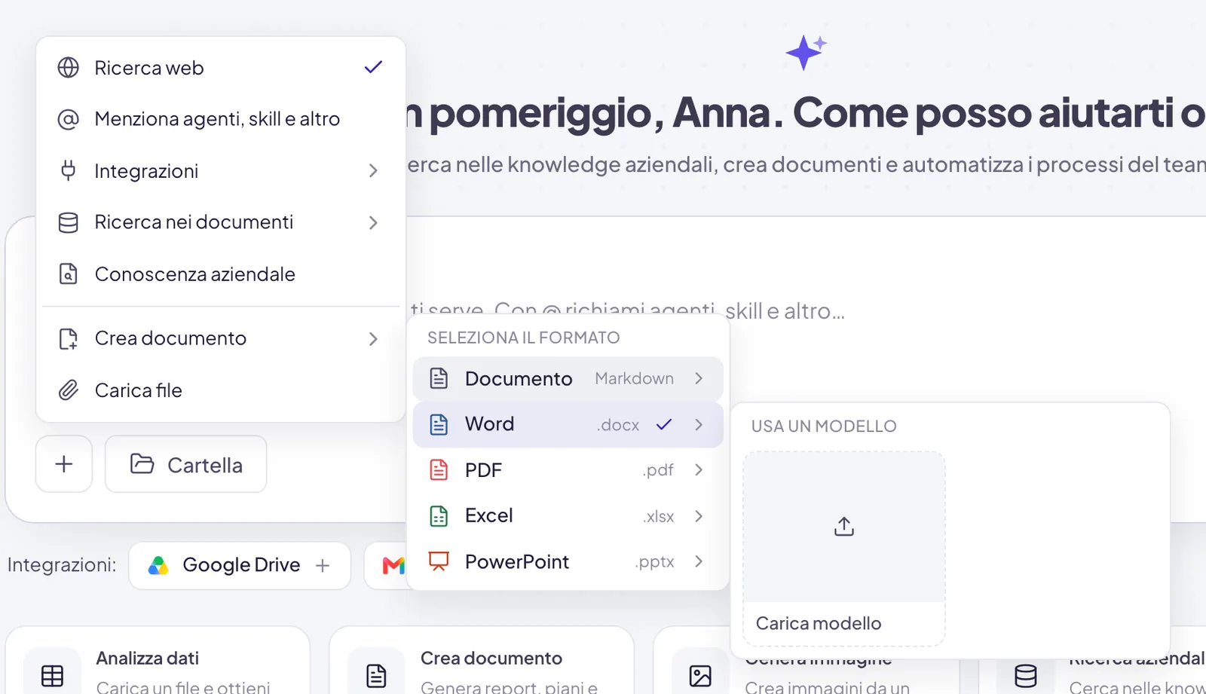Expand the Crea documento submenu chevron
This screenshot has height=694, width=1206.
(373, 338)
